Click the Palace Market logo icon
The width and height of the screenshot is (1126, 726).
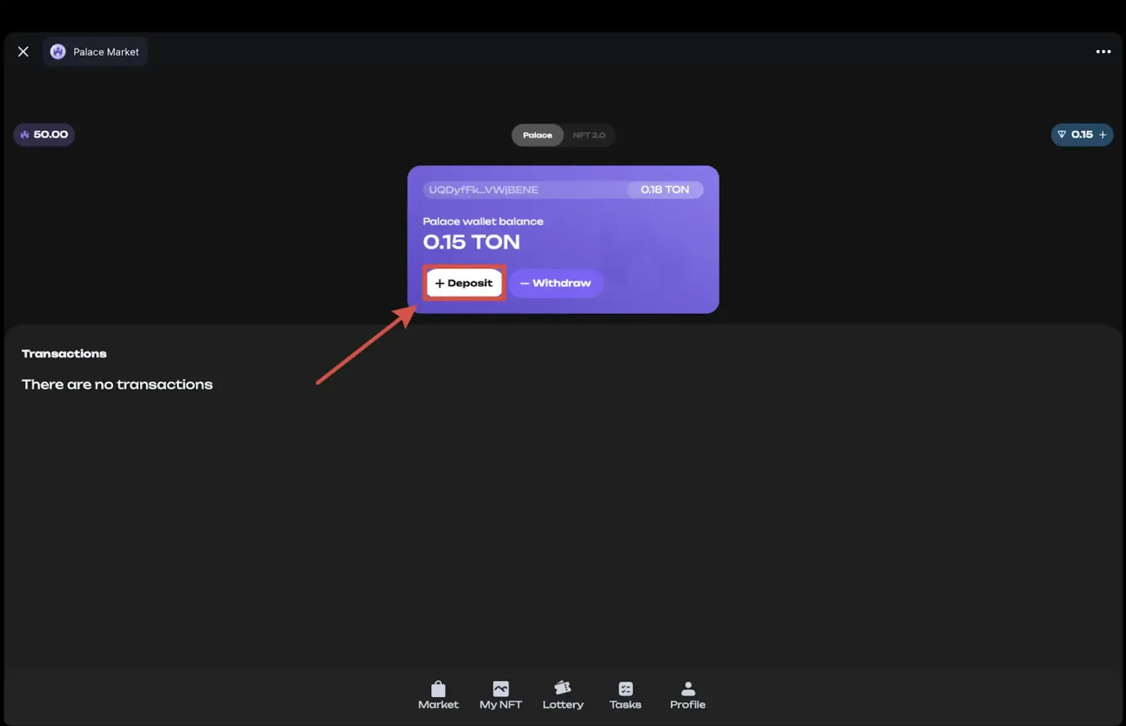click(58, 51)
